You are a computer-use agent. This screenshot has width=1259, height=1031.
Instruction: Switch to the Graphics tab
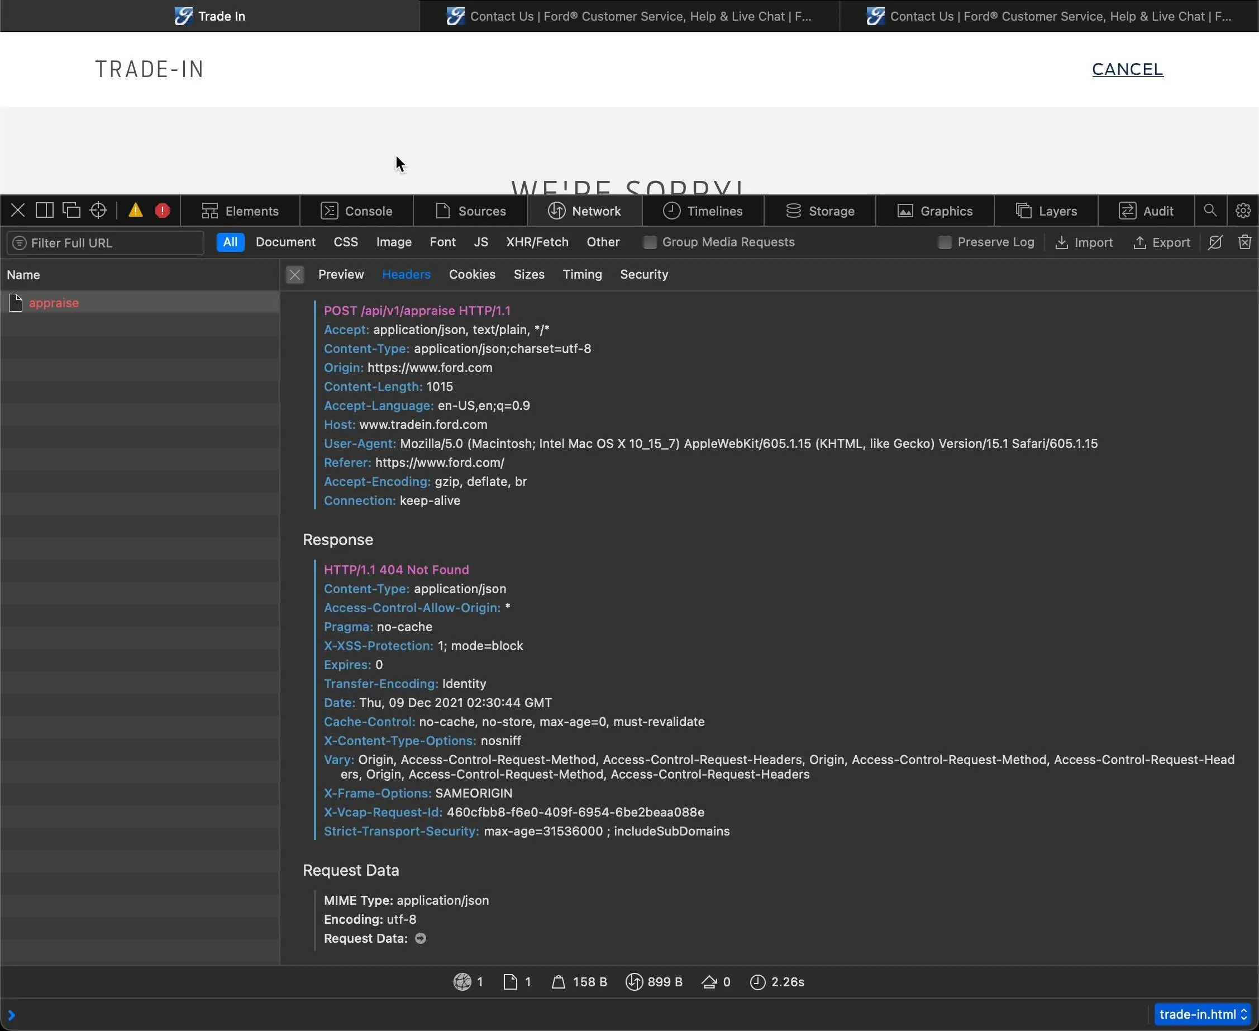click(934, 211)
